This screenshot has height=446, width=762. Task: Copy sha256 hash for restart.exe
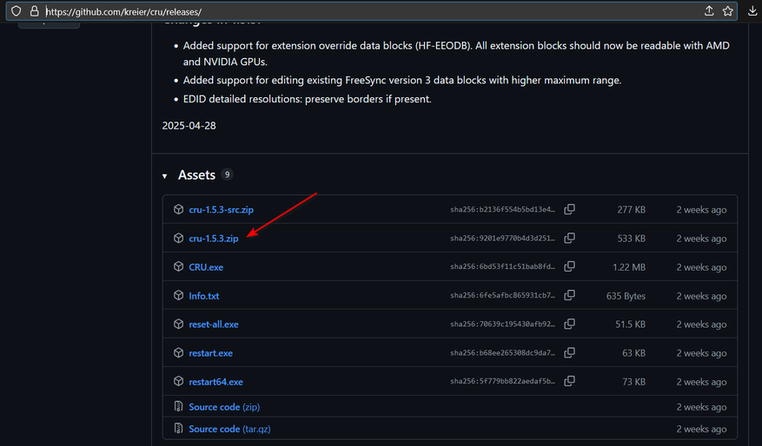click(x=570, y=353)
